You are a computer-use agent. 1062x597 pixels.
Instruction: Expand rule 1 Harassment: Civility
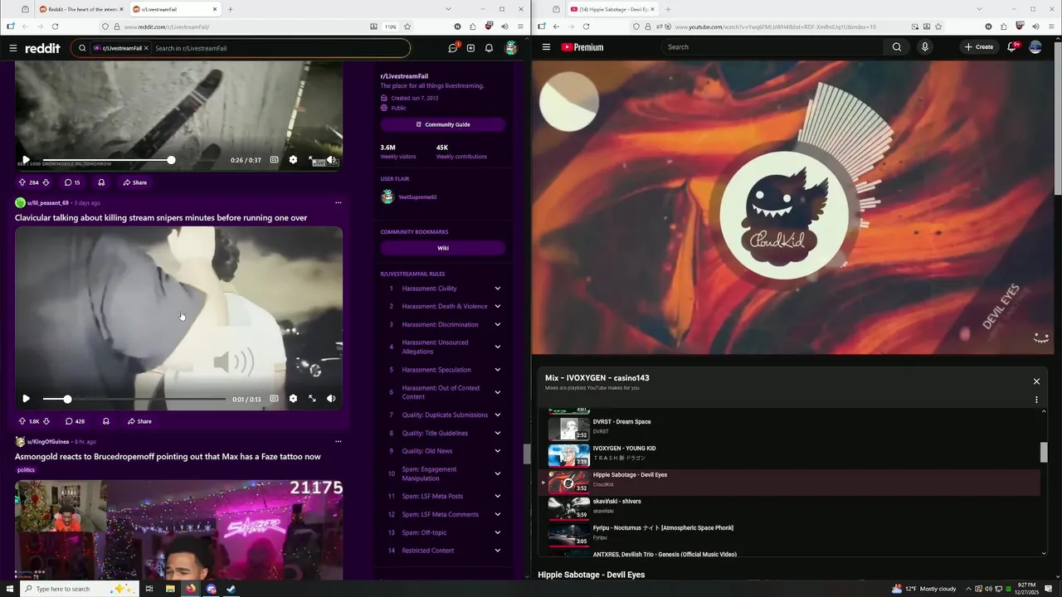click(443, 289)
